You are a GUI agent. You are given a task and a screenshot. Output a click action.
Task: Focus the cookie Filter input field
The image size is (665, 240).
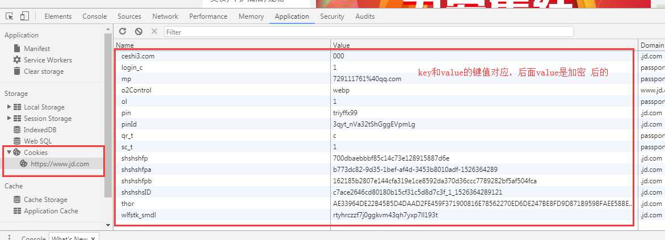pyautogui.click(x=369, y=32)
